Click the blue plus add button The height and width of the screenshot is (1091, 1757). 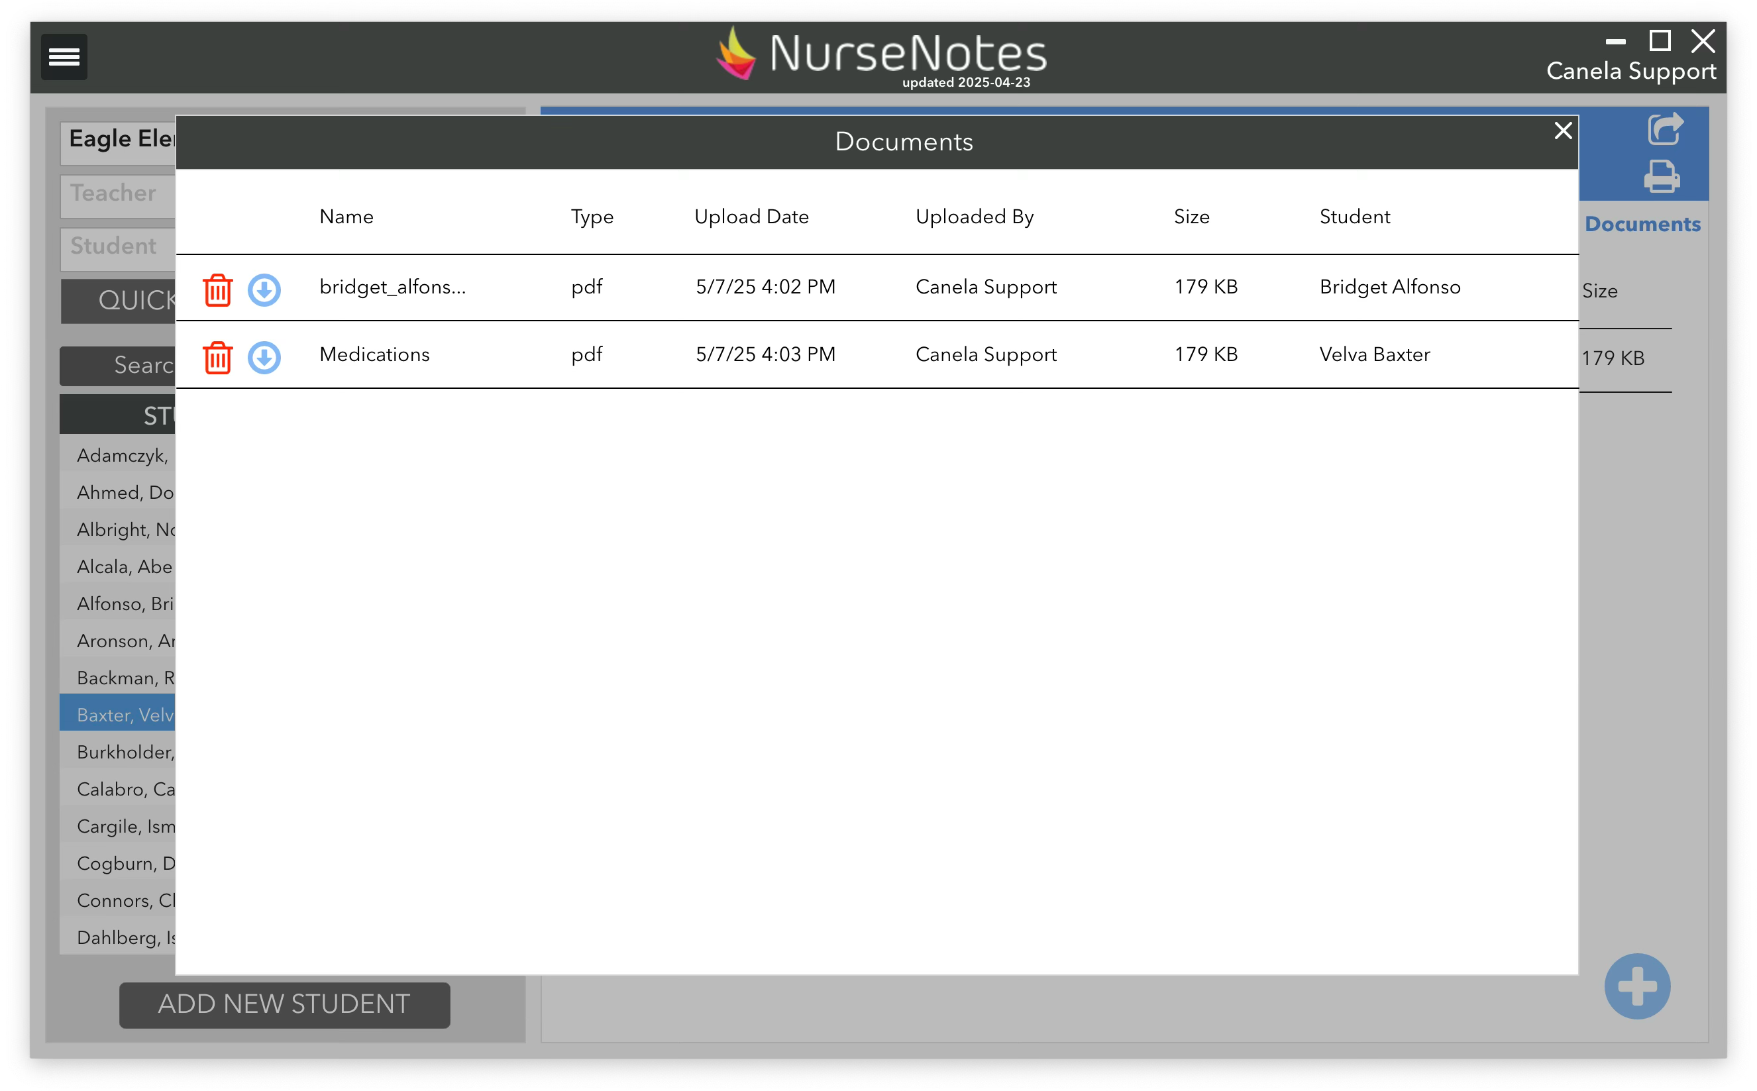[x=1636, y=986]
